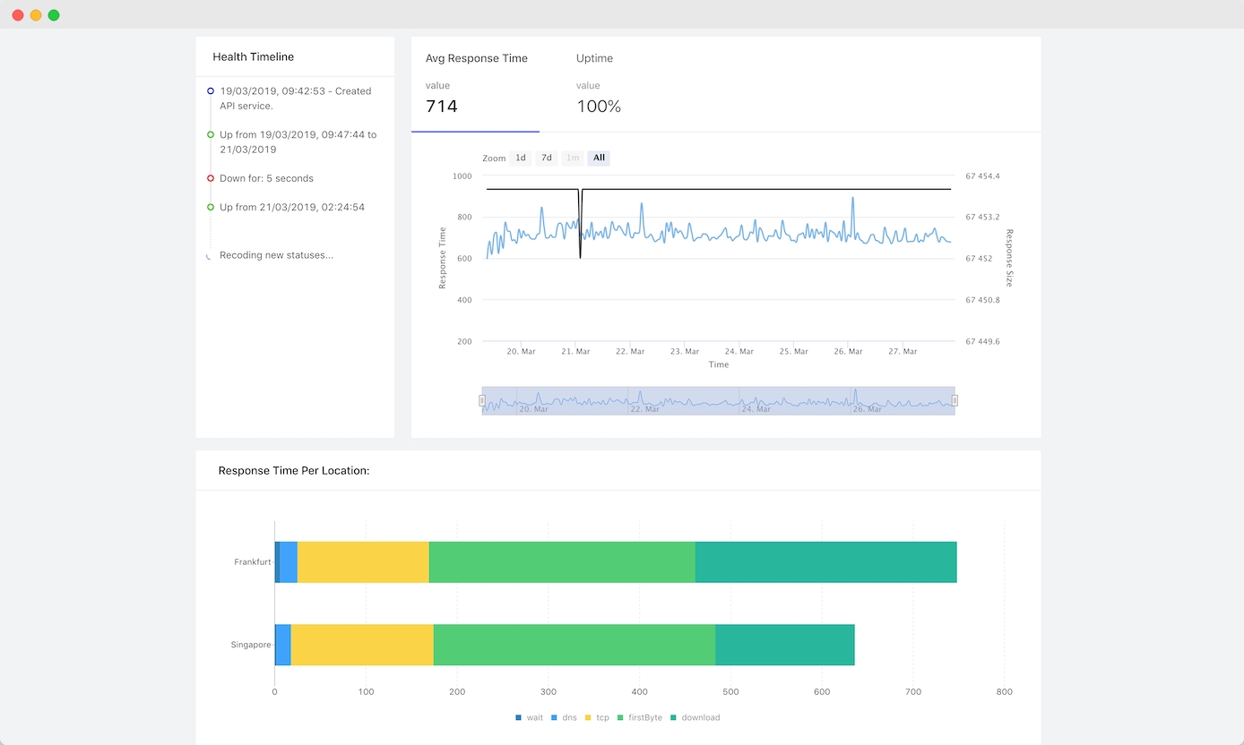This screenshot has width=1244, height=745.
Task: Click the right handle of the range navigator
Action: (955, 400)
